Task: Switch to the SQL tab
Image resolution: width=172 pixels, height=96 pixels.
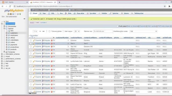Action: pos(51,13)
